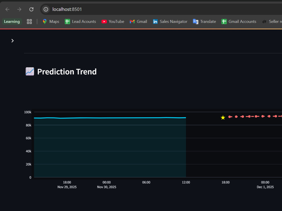Click the 18:00 Nov 29, 2025 axis label
The width and height of the screenshot is (282, 211).
pyautogui.click(x=67, y=185)
